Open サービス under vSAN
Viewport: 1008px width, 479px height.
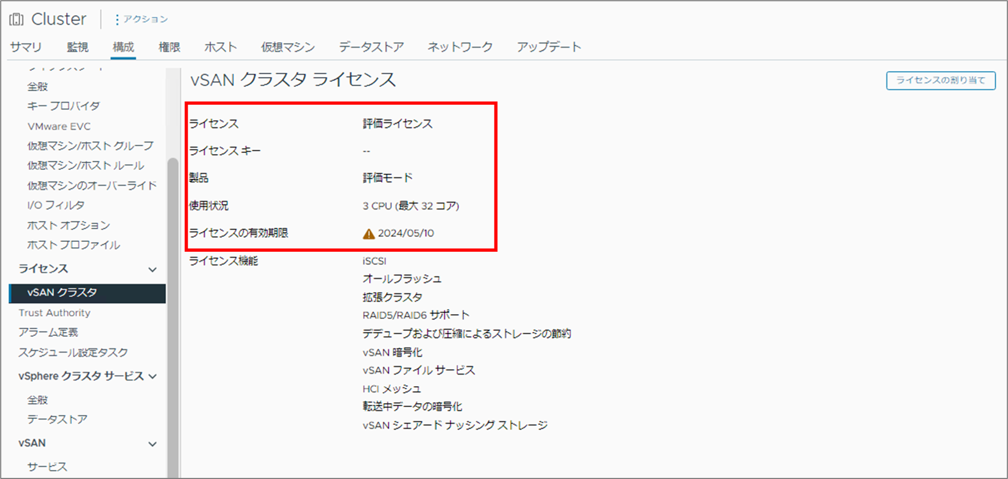(x=48, y=466)
